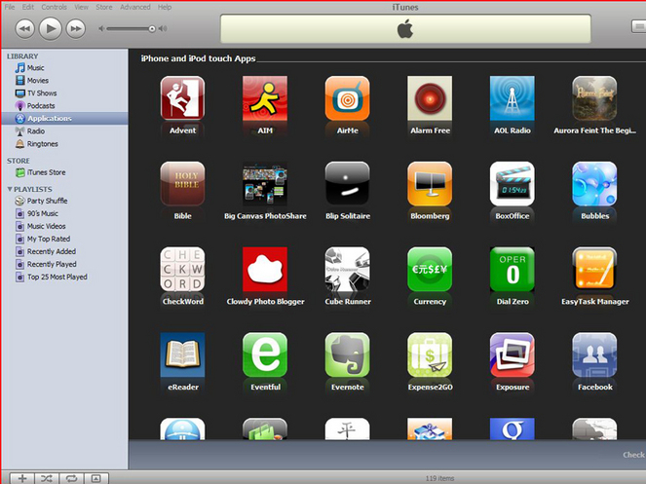Click the AirMe app icon

(347, 98)
